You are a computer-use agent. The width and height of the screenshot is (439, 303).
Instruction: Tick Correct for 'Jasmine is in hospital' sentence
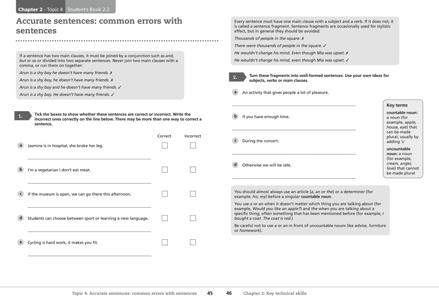(x=165, y=145)
